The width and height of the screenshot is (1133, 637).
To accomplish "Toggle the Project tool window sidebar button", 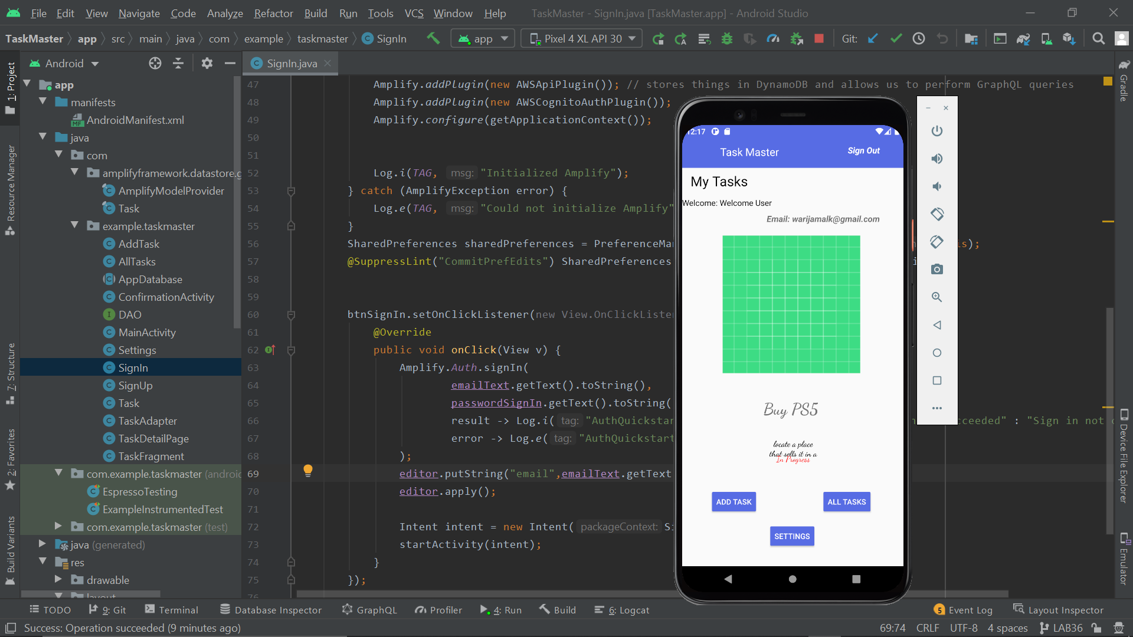I will pos(10,88).
